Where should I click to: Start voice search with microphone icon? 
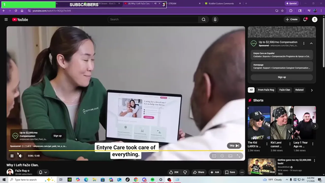(x=215, y=20)
